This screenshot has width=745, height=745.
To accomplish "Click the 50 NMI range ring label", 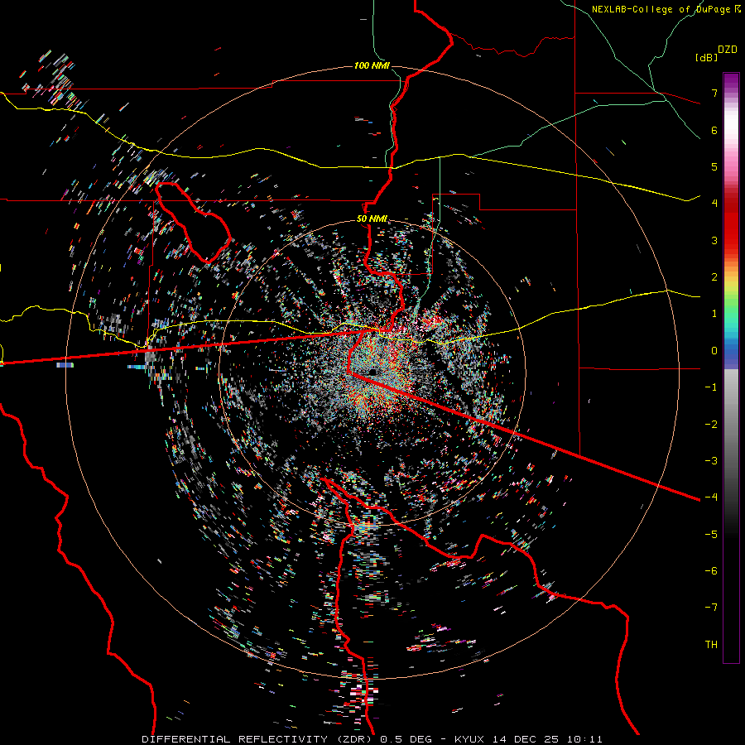I will pos(372,219).
